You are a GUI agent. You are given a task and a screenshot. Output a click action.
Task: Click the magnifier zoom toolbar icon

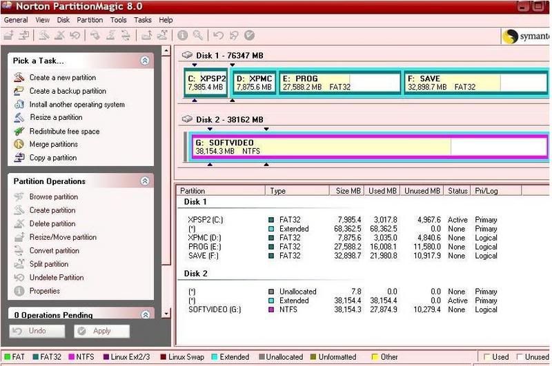[x=198, y=35]
